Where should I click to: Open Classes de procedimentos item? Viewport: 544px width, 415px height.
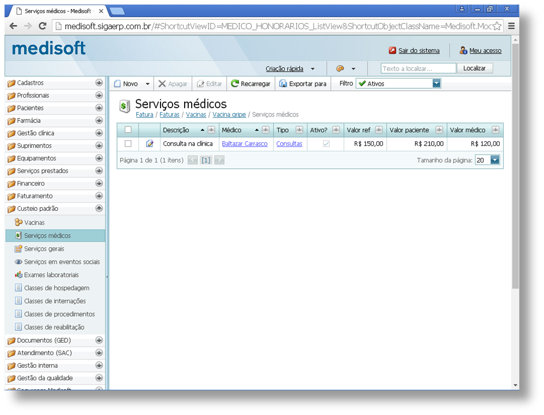[55, 314]
